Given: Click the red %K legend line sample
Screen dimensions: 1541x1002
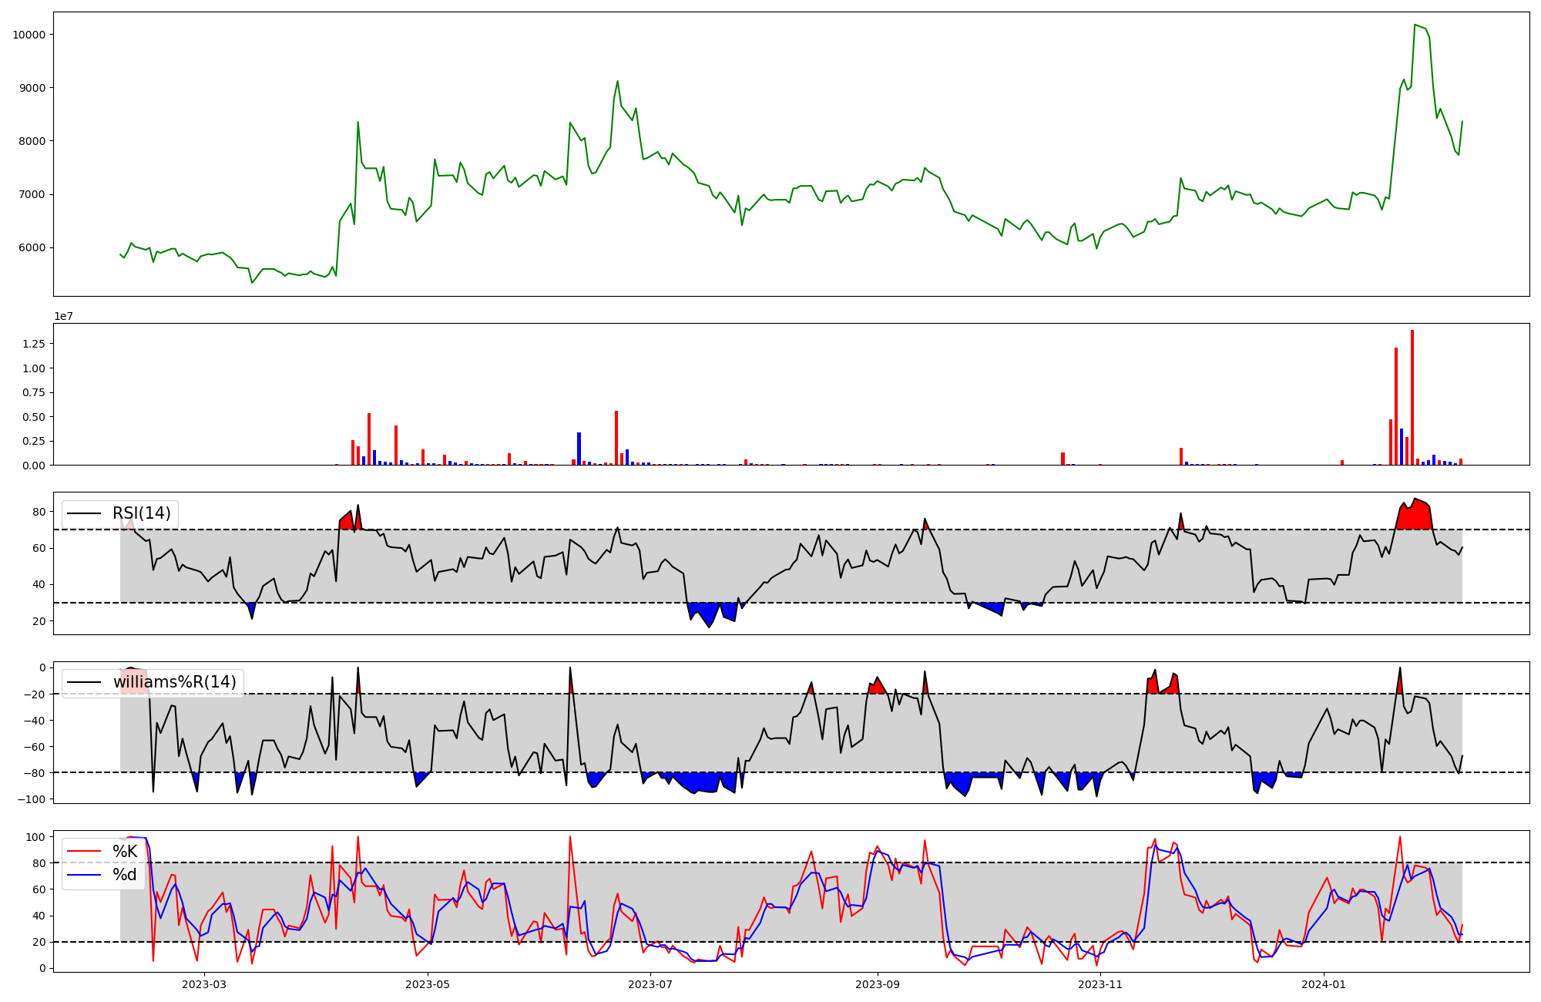Looking at the screenshot, I should click(x=85, y=852).
